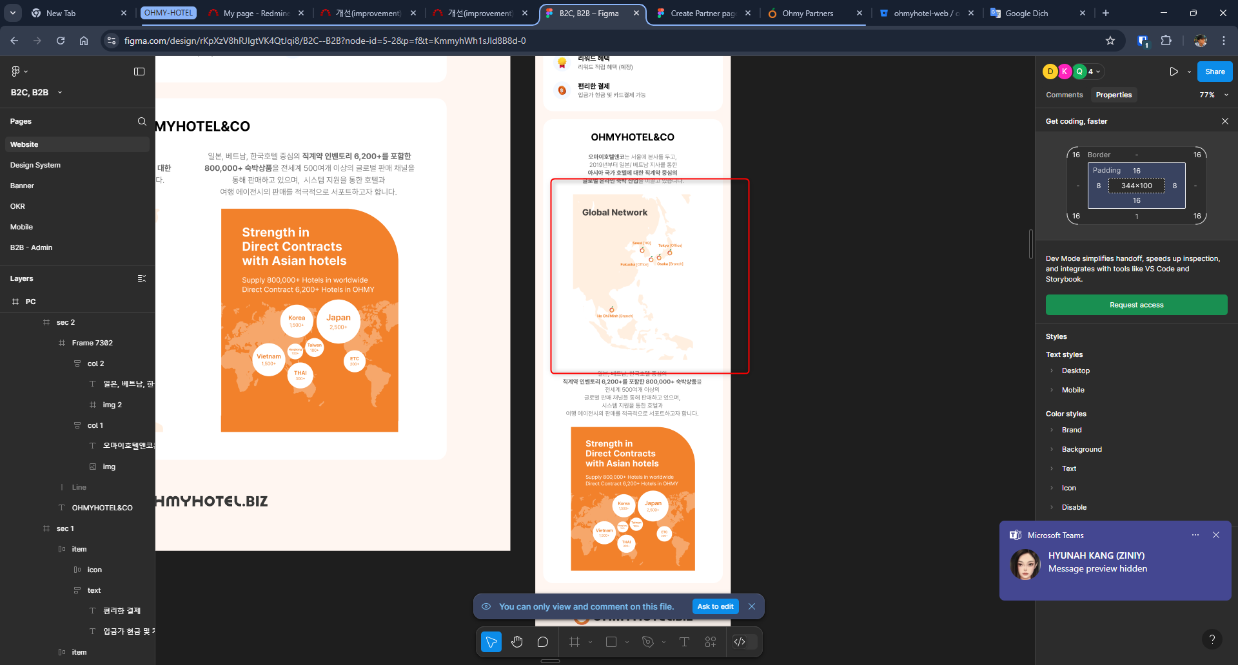1238x665 pixels.
Task: Go to browser home page
Action: 84,41
